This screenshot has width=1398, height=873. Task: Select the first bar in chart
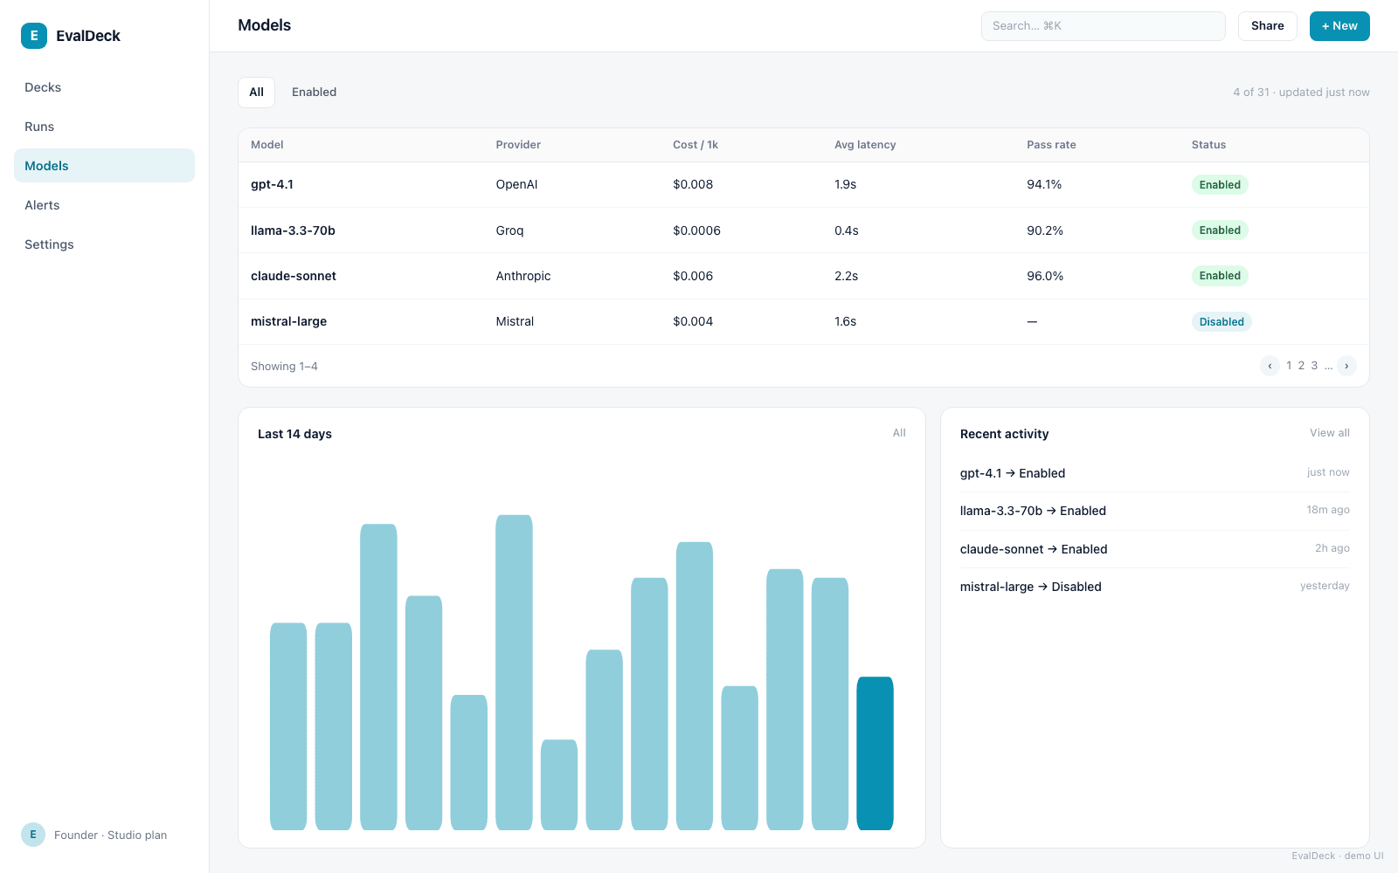click(288, 726)
